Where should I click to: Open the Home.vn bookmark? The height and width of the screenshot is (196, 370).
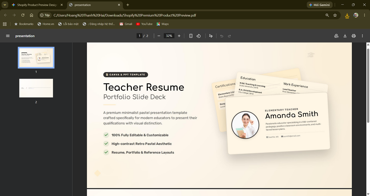(46, 24)
